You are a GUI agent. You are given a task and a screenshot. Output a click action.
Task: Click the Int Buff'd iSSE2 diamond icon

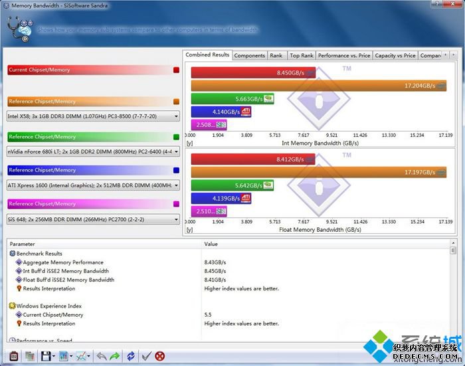pos(19,271)
